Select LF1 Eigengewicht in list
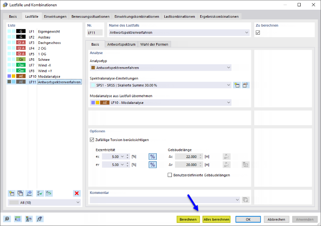Viewport: 321px width, 226px height. (44, 31)
